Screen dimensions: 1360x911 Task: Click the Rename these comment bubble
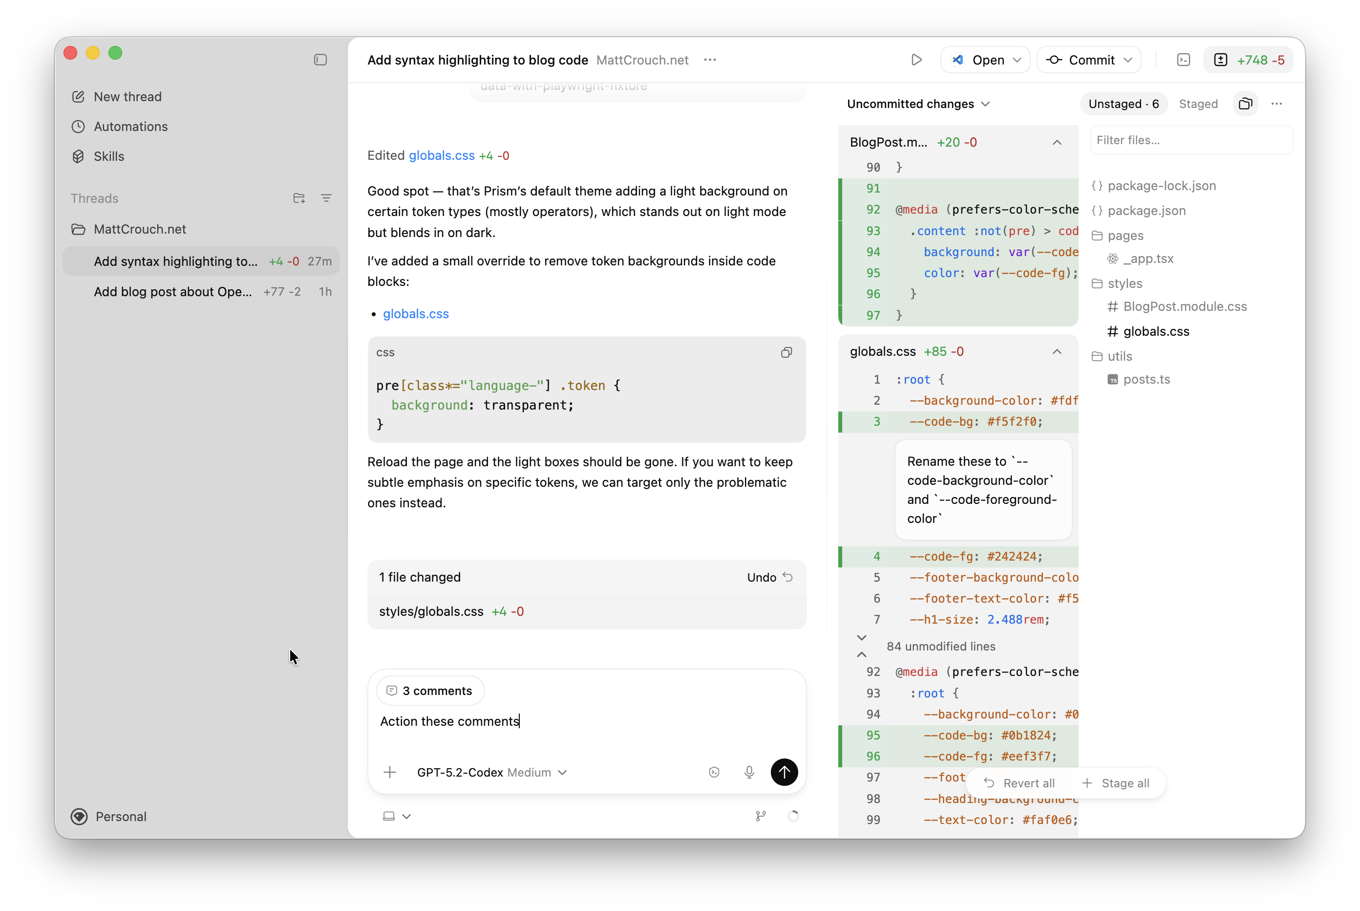tap(982, 490)
